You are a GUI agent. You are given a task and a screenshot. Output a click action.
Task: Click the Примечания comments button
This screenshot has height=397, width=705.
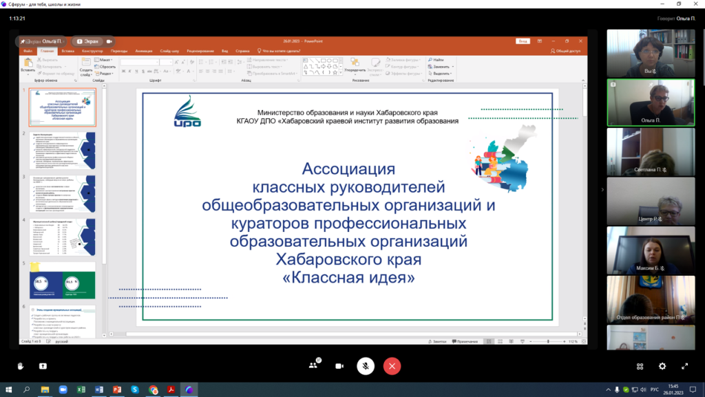[x=465, y=341]
